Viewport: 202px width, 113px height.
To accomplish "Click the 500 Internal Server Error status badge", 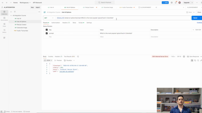I will (x=160, y=56).
